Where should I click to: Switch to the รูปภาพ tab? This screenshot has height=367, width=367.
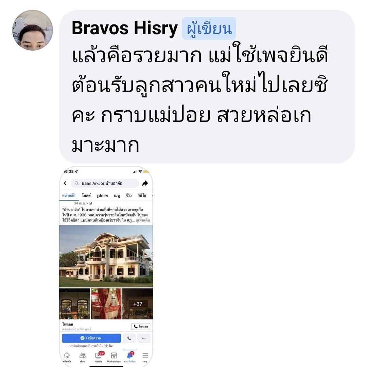pos(102,196)
